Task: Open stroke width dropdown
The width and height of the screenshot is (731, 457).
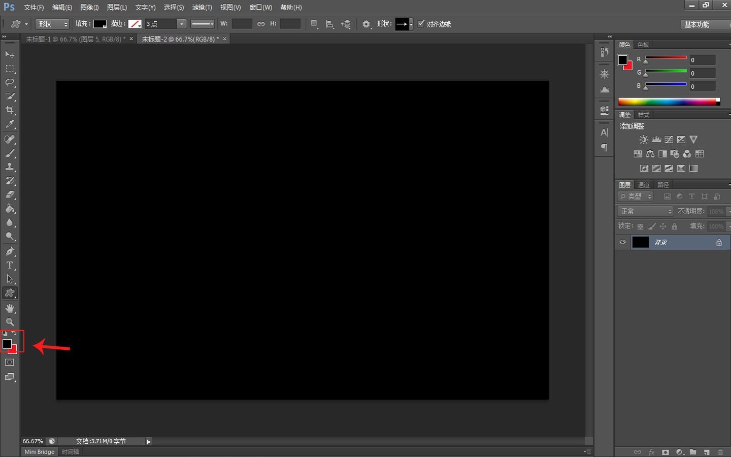Action: point(181,24)
